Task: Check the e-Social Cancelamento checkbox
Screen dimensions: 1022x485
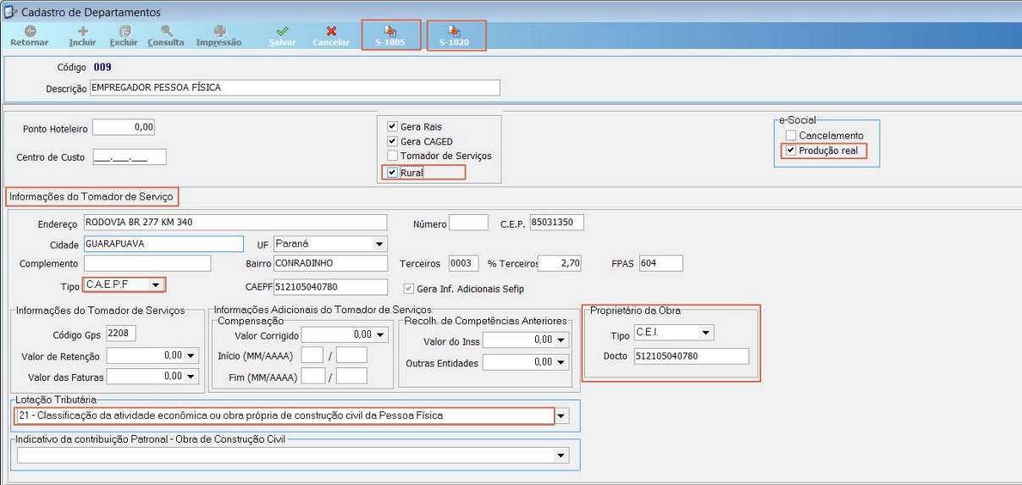Action: pyautogui.click(x=791, y=135)
